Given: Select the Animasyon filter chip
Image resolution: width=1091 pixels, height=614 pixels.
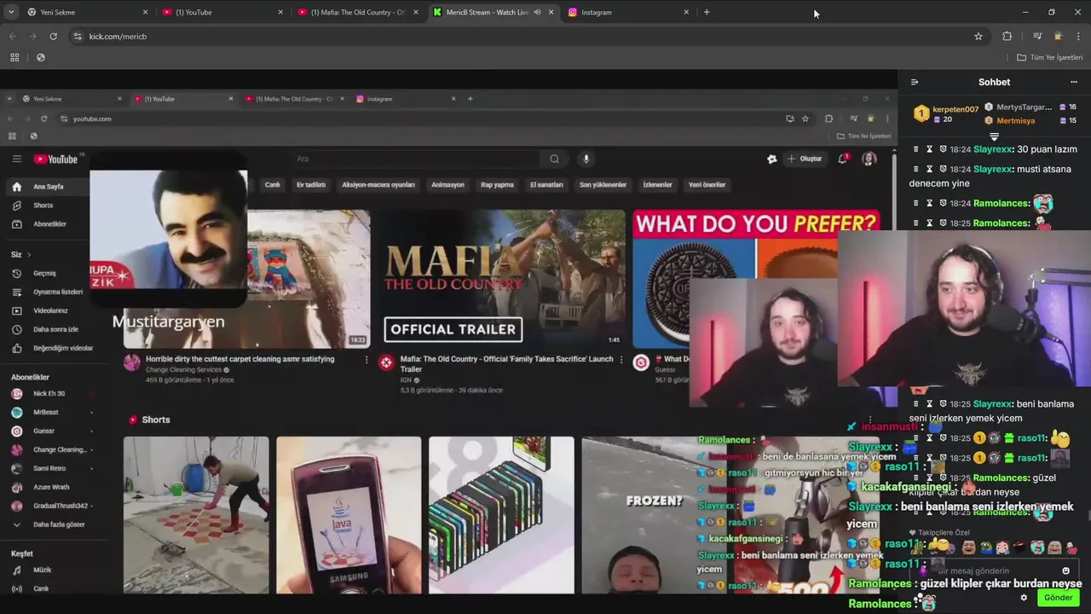Looking at the screenshot, I should (447, 184).
